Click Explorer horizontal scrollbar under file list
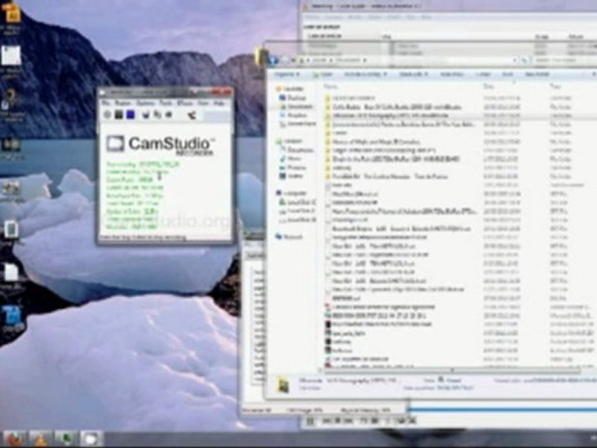This screenshot has width=597, height=448. (451, 370)
